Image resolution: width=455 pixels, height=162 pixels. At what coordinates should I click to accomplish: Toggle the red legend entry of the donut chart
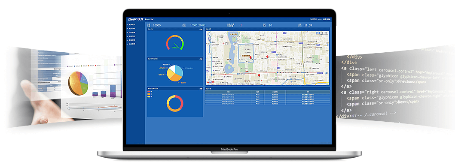(x=149, y=91)
